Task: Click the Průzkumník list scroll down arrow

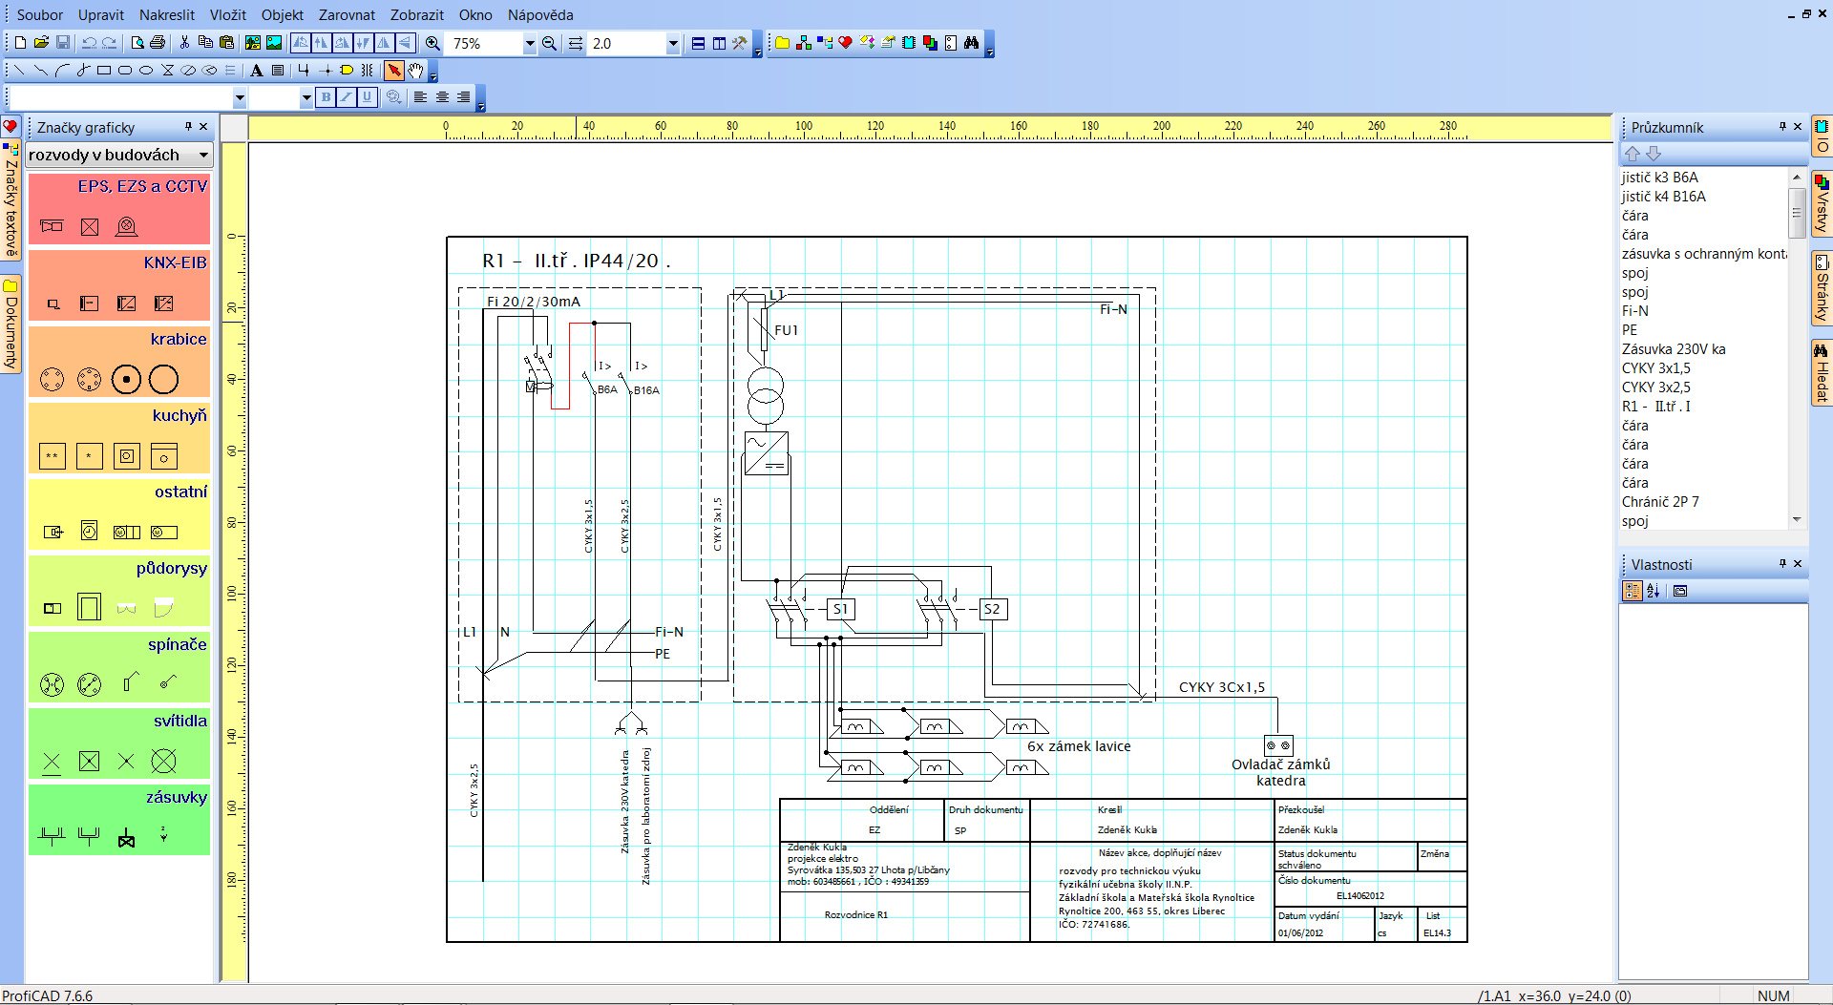Action: pyautogui.click(x=1797, y=520)
